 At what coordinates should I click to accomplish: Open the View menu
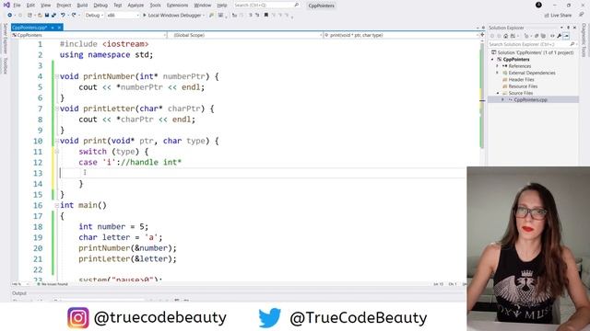[x=45, y=6]
